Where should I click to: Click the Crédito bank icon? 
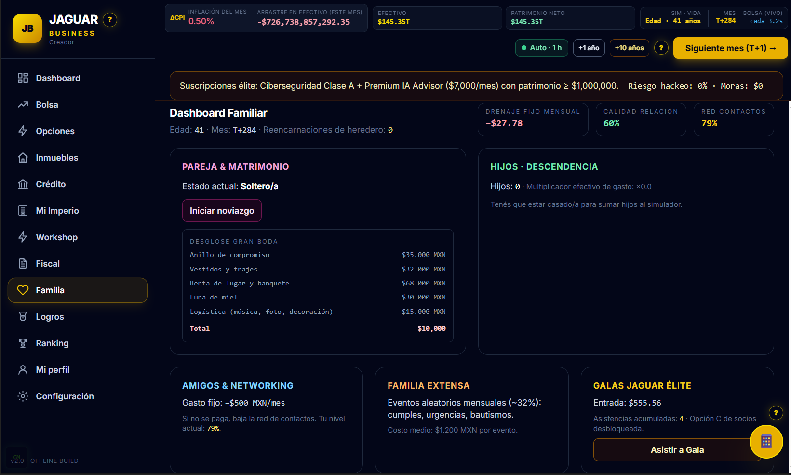[x=23, y=184]
